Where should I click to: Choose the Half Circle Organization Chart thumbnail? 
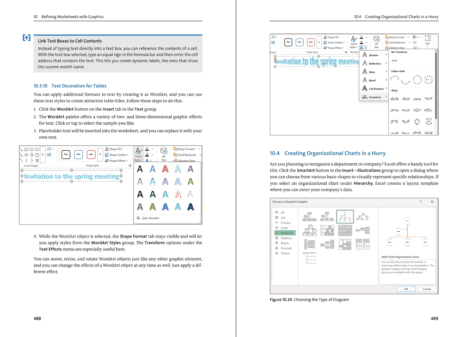tap(345, 217)
